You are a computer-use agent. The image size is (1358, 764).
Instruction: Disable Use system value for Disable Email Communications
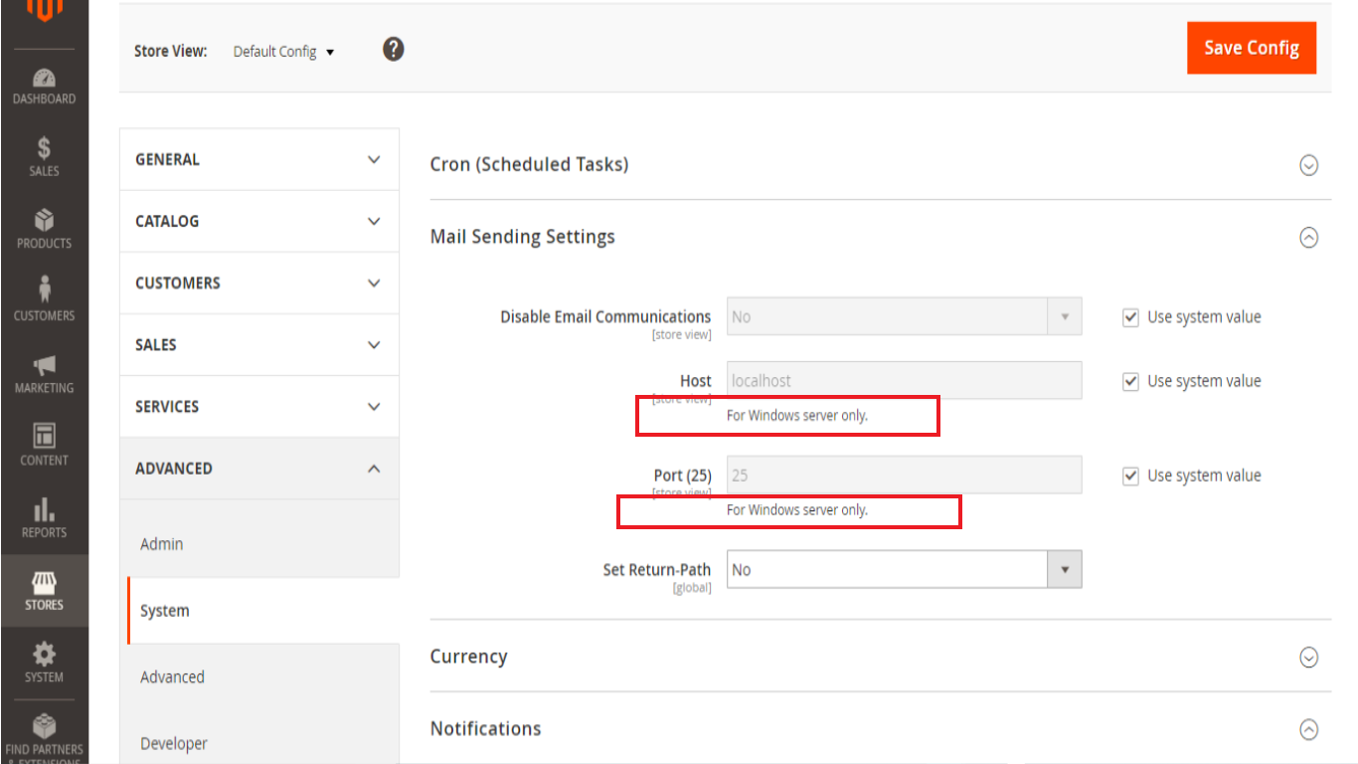[x=1130, y=316]
